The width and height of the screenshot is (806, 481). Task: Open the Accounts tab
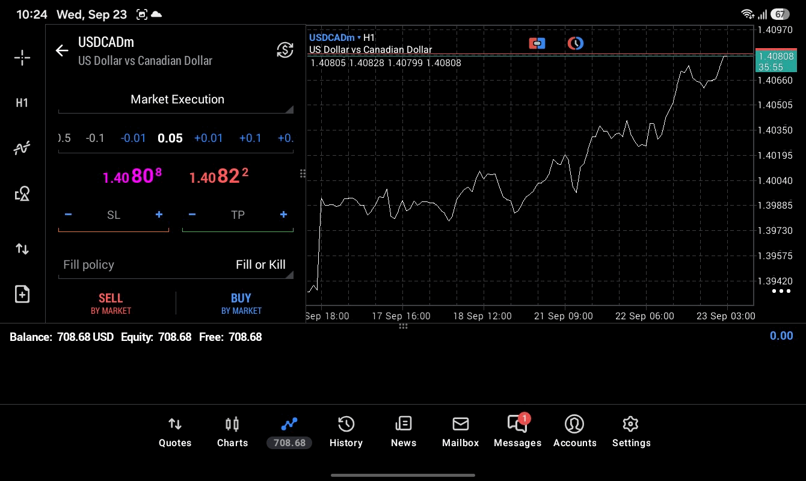(x=574, y=432)
